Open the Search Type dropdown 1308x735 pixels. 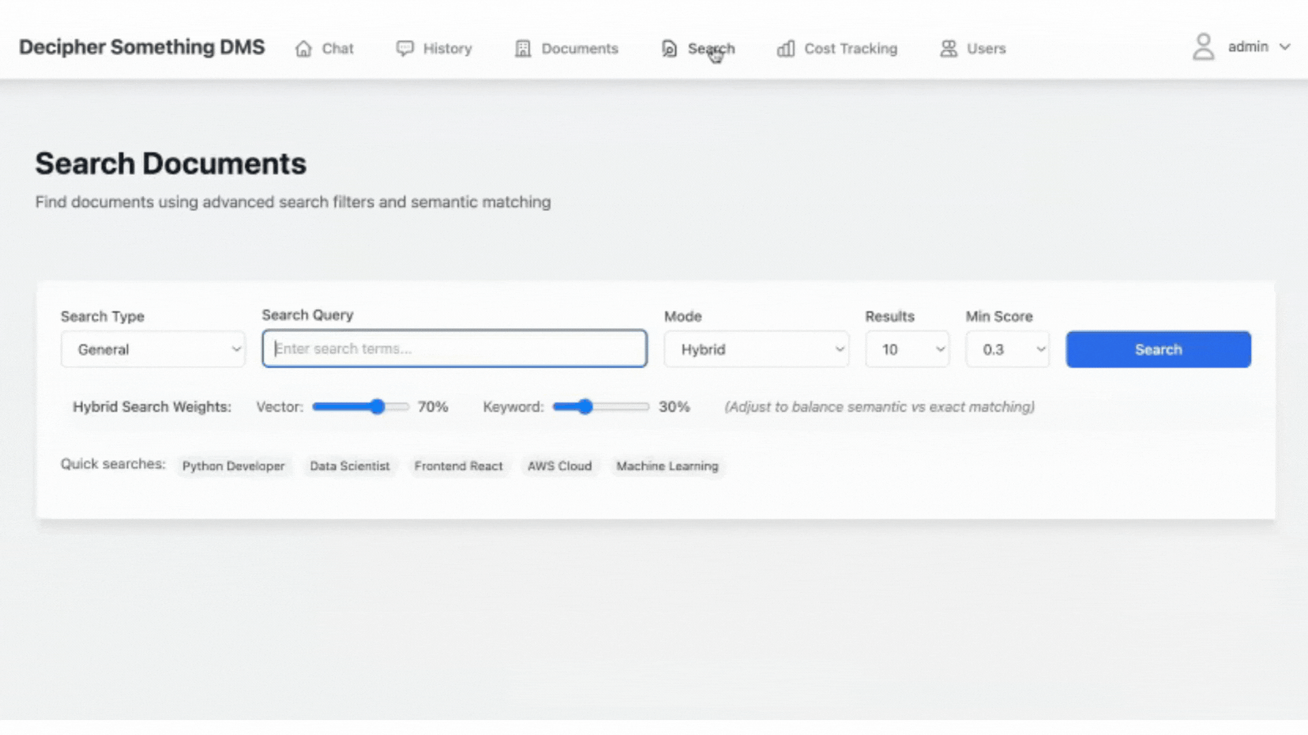coord(153,349)
